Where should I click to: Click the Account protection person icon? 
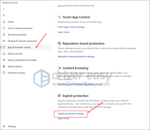pyautogui.click(x=4, y=35)
